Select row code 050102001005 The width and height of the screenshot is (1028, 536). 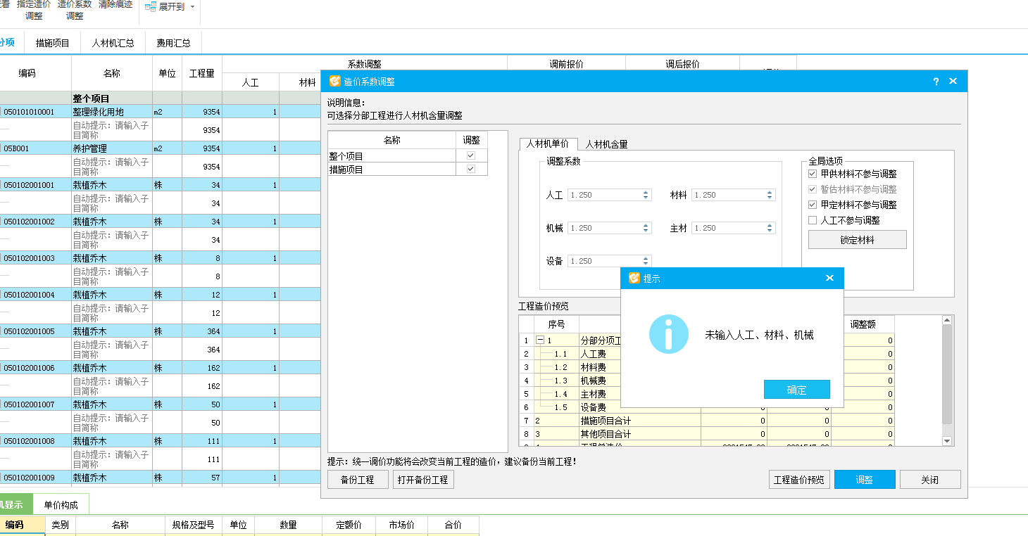pos(29,331)
